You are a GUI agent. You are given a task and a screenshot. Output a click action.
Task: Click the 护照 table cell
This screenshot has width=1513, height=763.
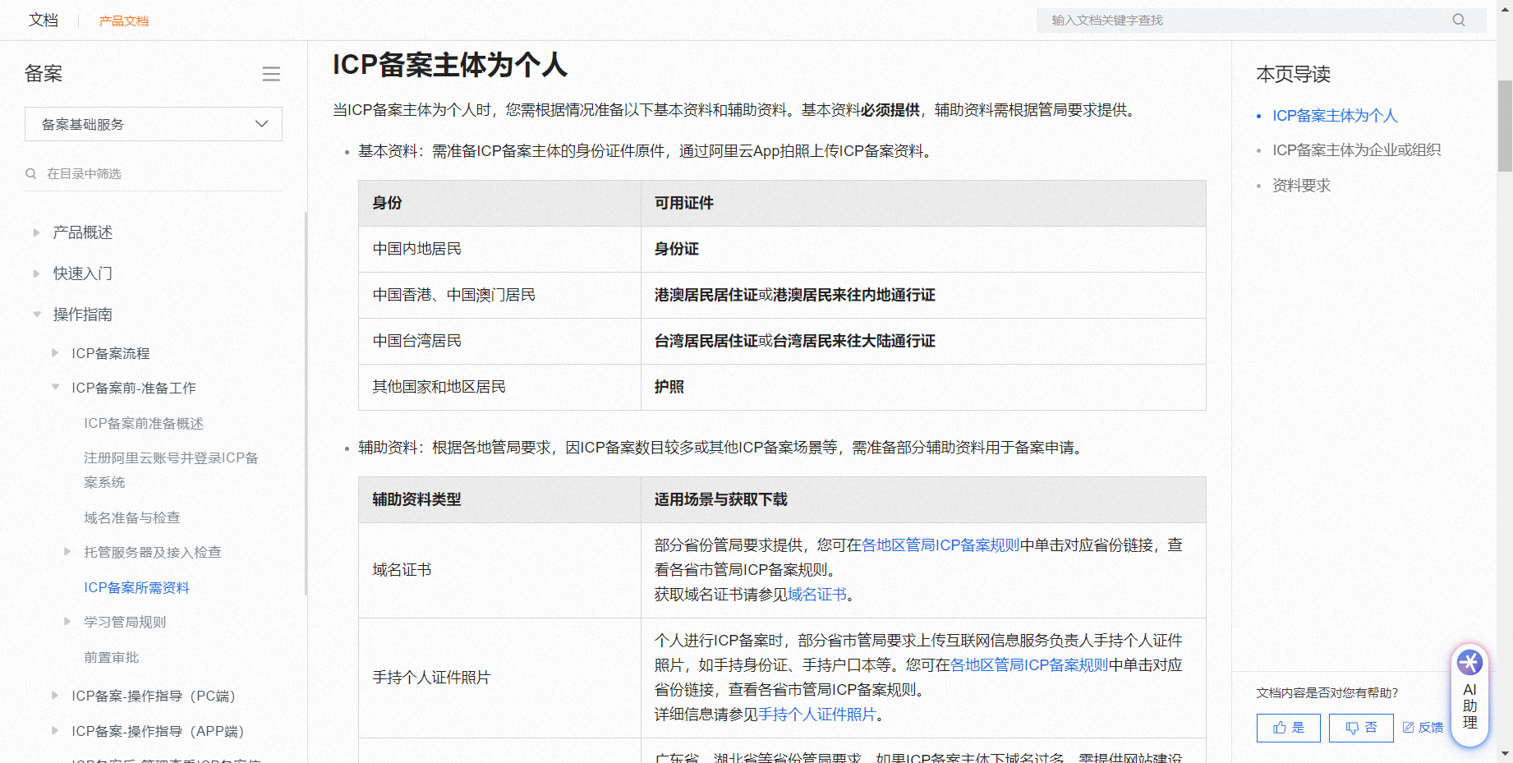pos(923,387)
